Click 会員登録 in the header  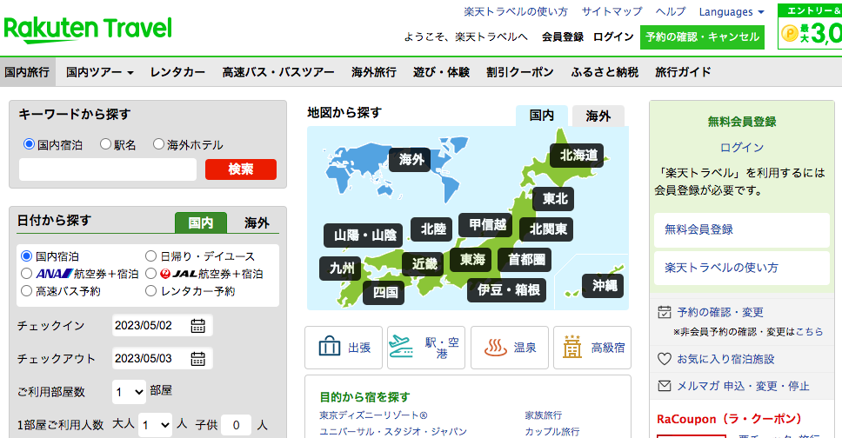pos(562,37)
